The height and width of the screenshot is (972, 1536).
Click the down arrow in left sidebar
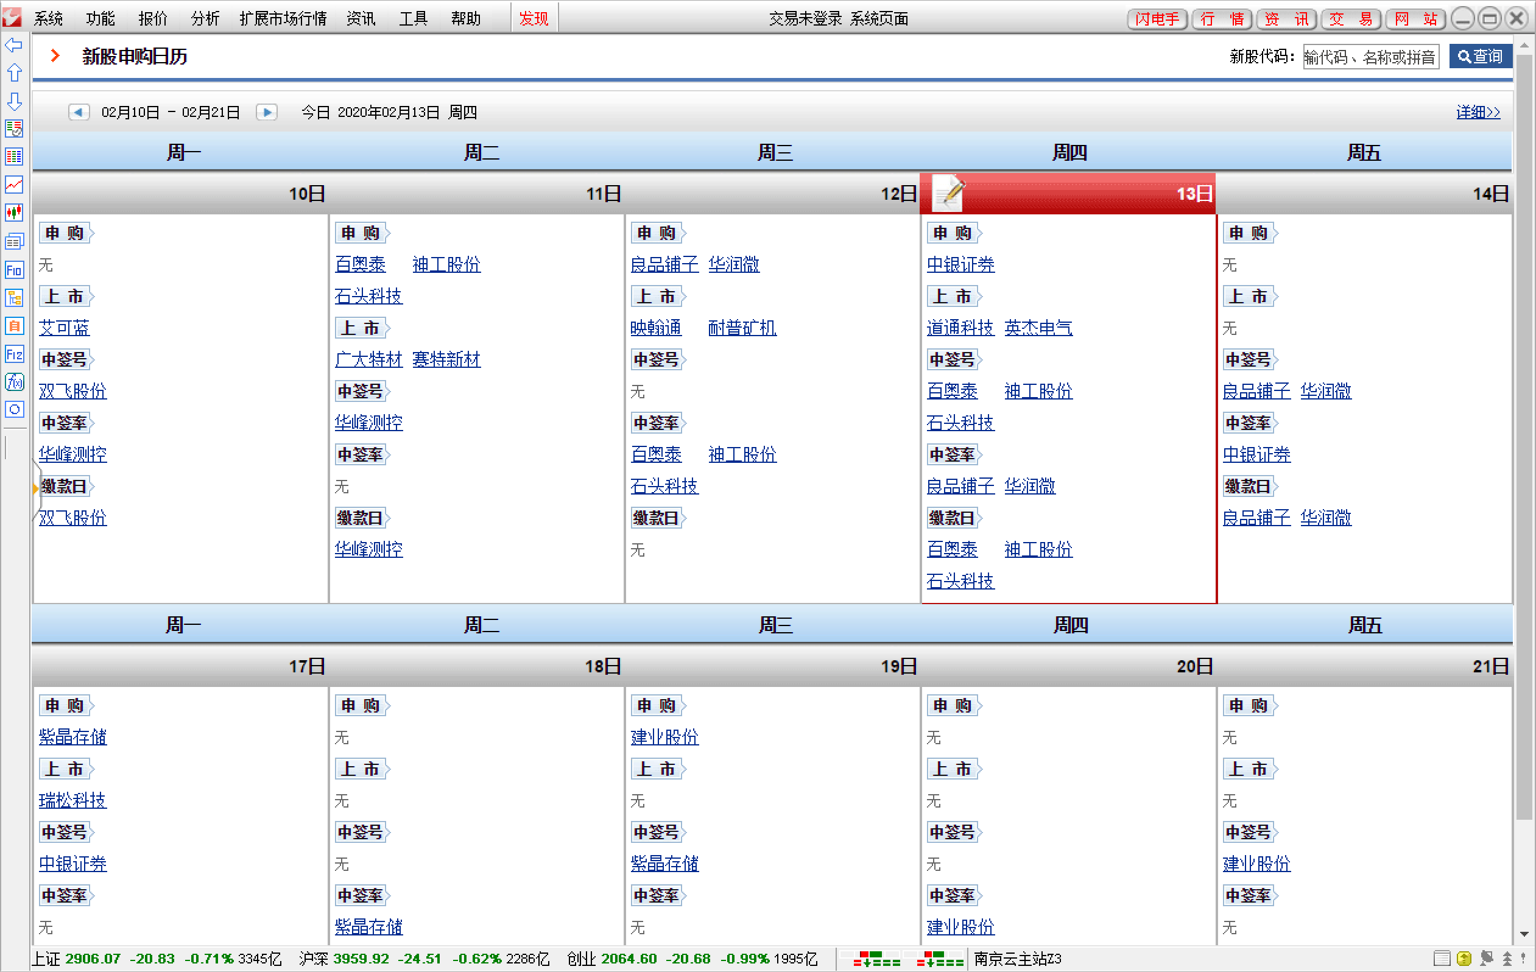click(x=13, y=100)
